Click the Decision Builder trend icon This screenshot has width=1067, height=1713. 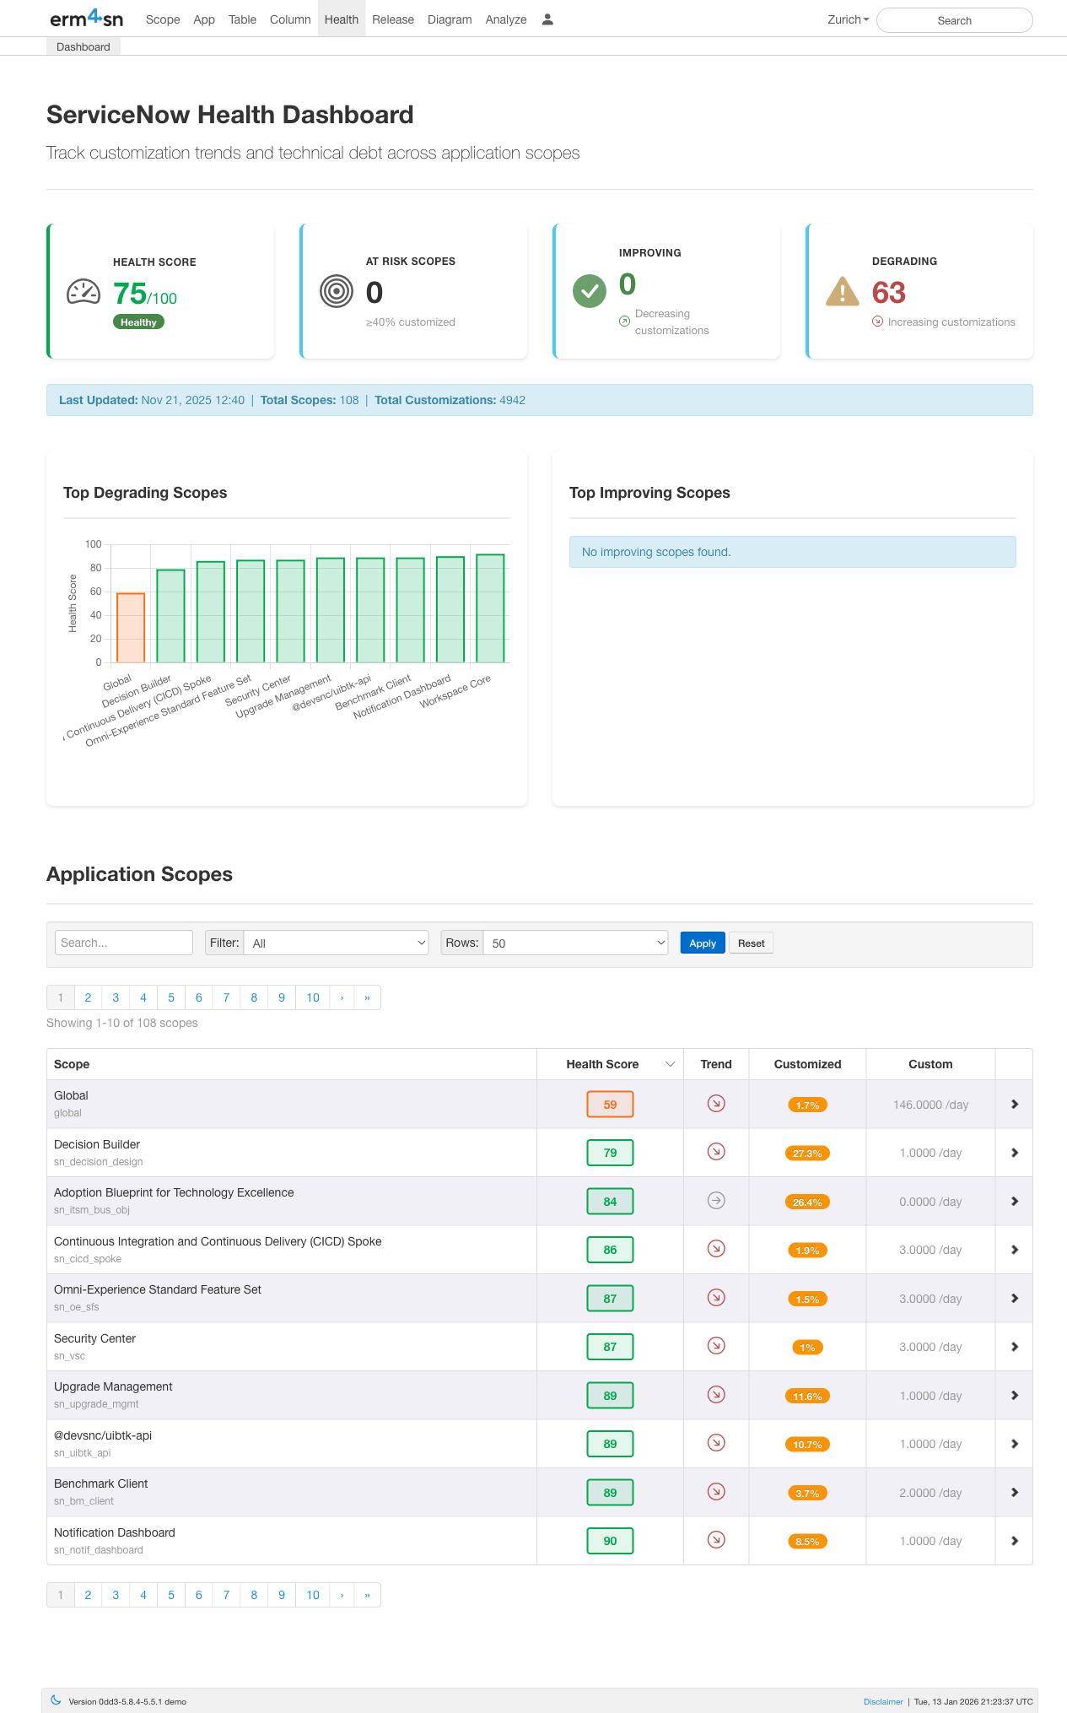716,1152
